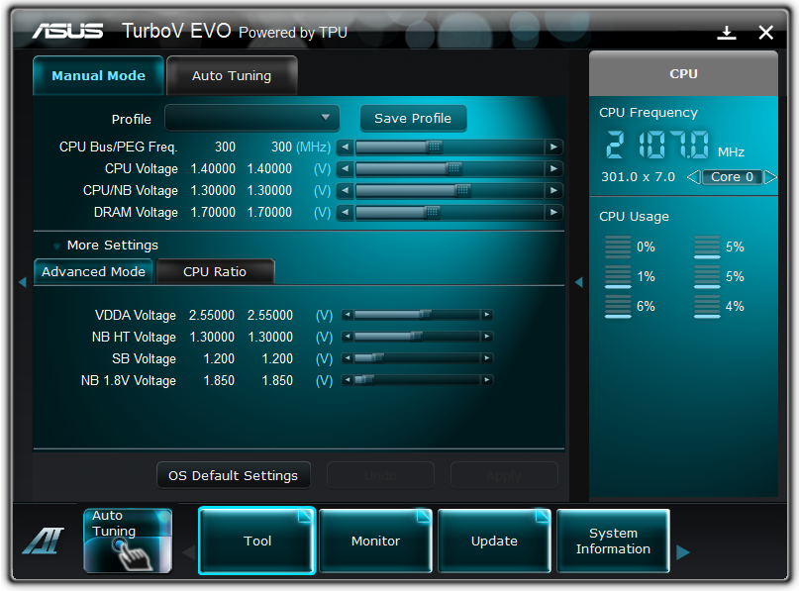Increase CPU/NB Voltage with right arrow

(553, 190)
